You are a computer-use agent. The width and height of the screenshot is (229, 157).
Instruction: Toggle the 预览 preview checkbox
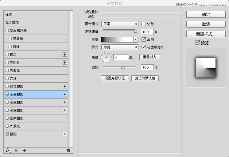[x=197, y=43]
